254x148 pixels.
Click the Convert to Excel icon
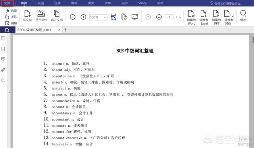click(204, 17)
